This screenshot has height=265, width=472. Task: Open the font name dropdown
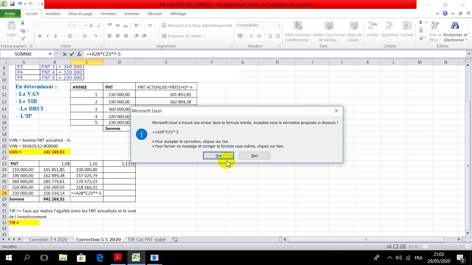[x=69, y=25]
